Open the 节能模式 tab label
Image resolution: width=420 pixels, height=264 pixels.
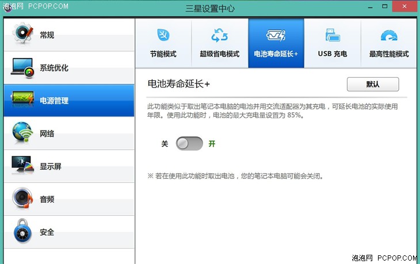pos(163,54)
